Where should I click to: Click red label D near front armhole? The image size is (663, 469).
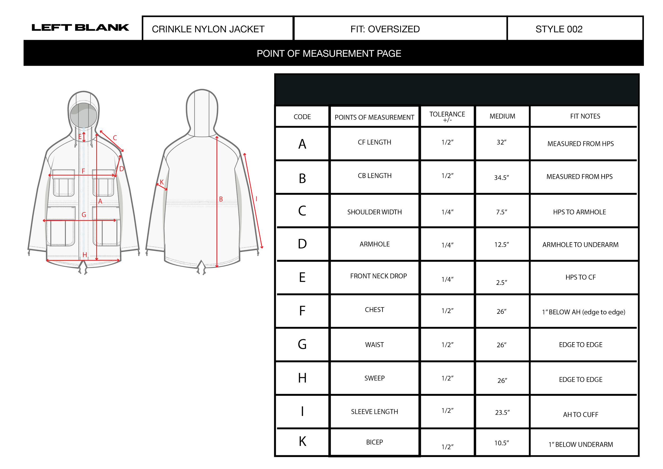(x=121, y=169)
